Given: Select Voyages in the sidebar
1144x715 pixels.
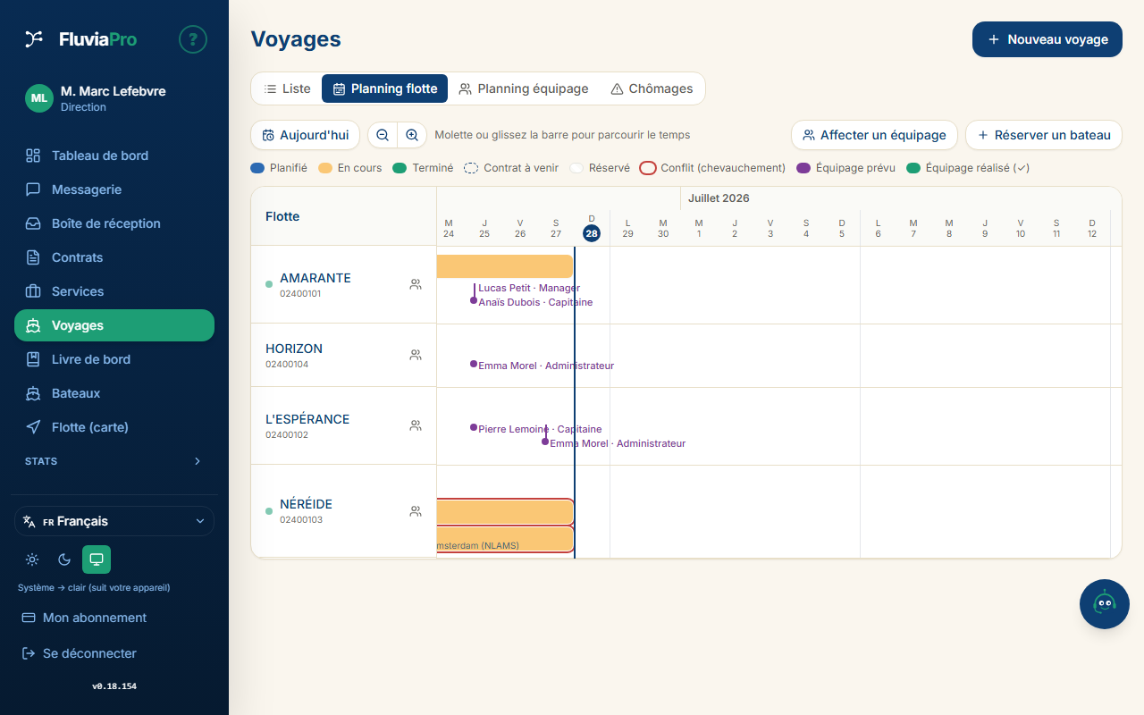Looking at the screenshot, I should click(x=114, y=325).
